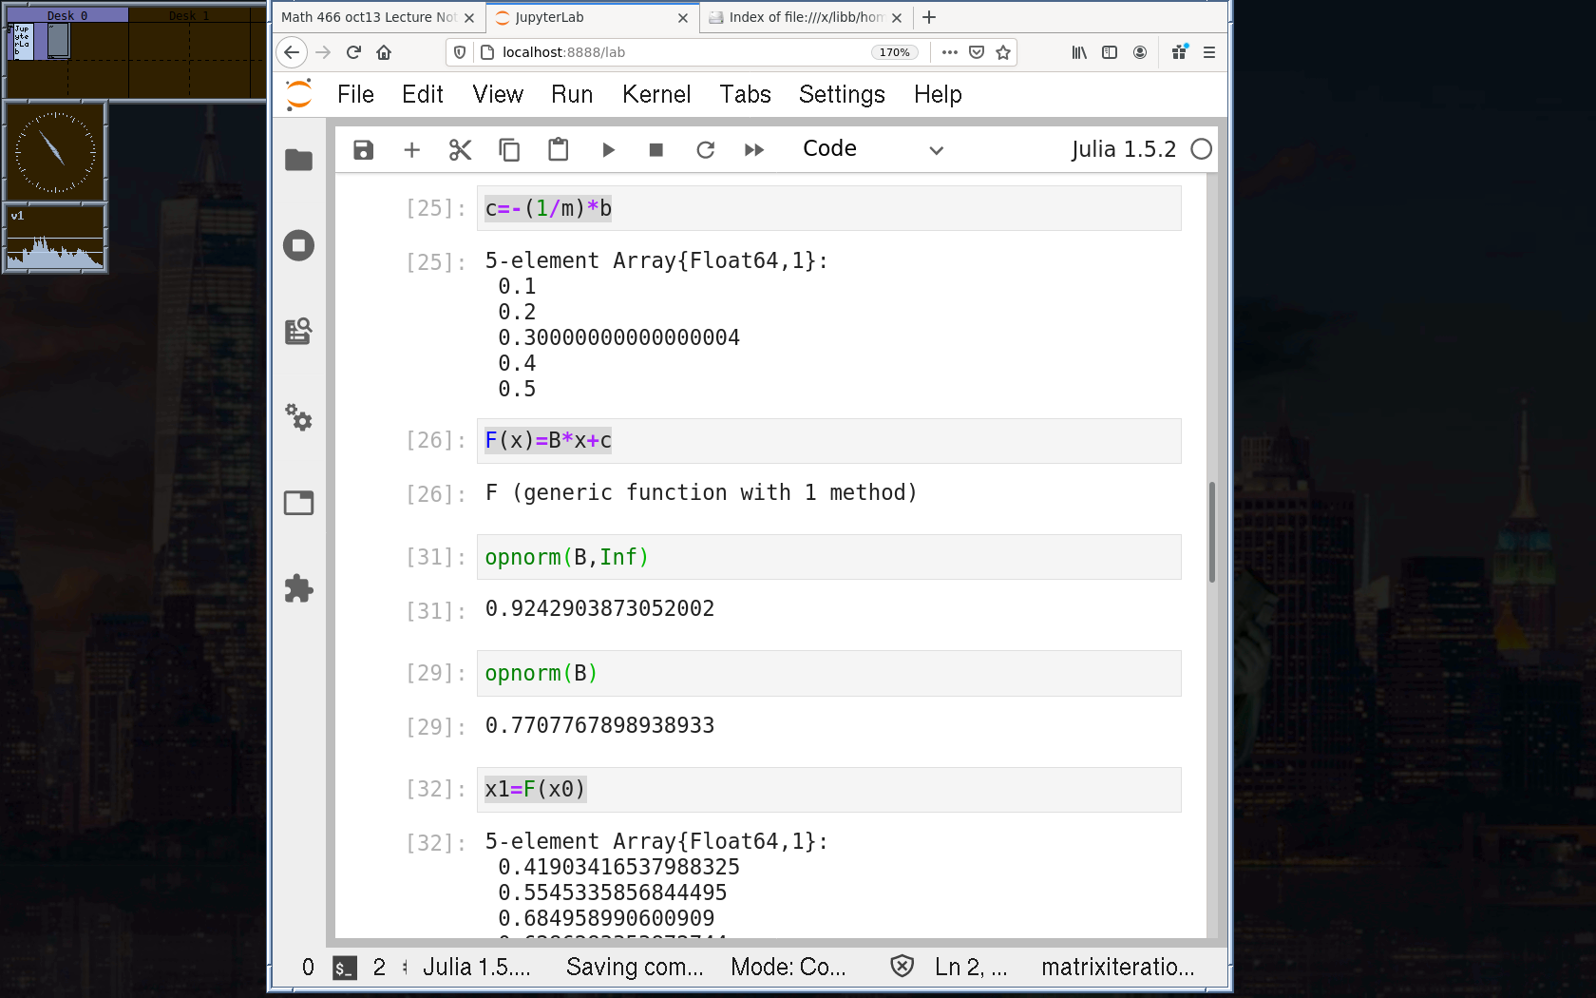Image resolution: width=1596 pixels, height=998 pixels.
Task: Interrupt the kernel with the stop icon
Action: pyautogui.click(x=655, y=150)
